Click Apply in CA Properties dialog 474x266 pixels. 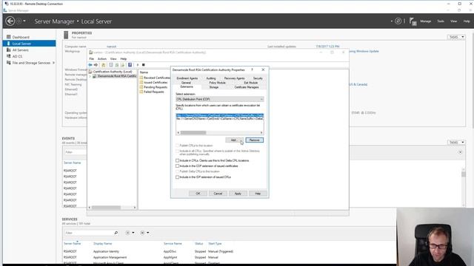[238, 194]
